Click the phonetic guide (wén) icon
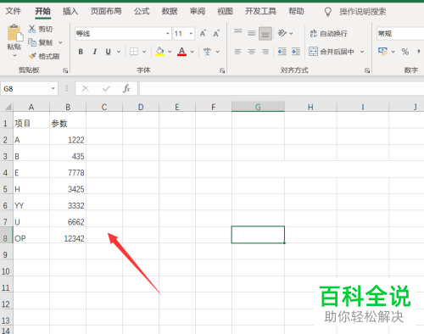Viewport: 424px width, 334px height. click(x=207, y=52)
